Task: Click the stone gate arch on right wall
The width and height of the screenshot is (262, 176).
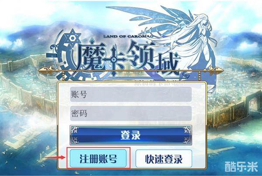Action: point(254,104)
